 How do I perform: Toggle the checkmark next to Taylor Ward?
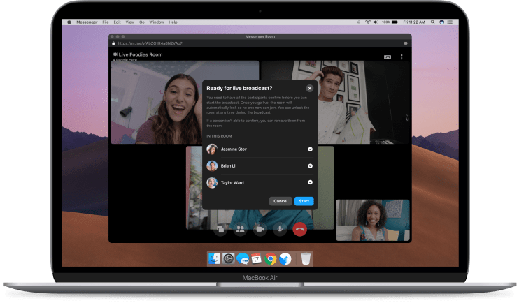coord(310,182)
